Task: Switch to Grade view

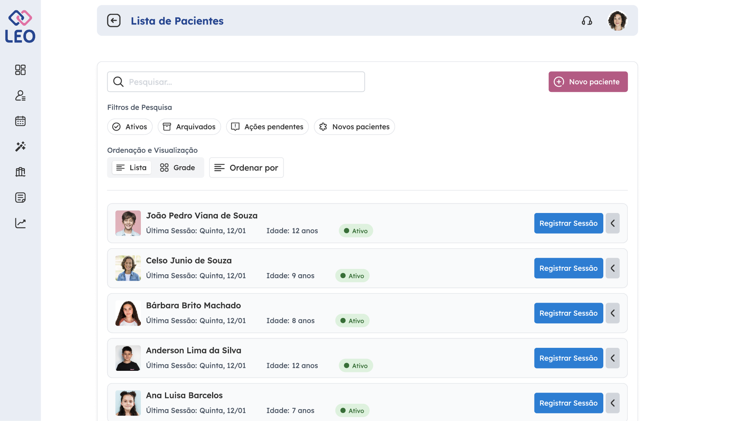Action: pyautogui.click(x=178, y=168)
